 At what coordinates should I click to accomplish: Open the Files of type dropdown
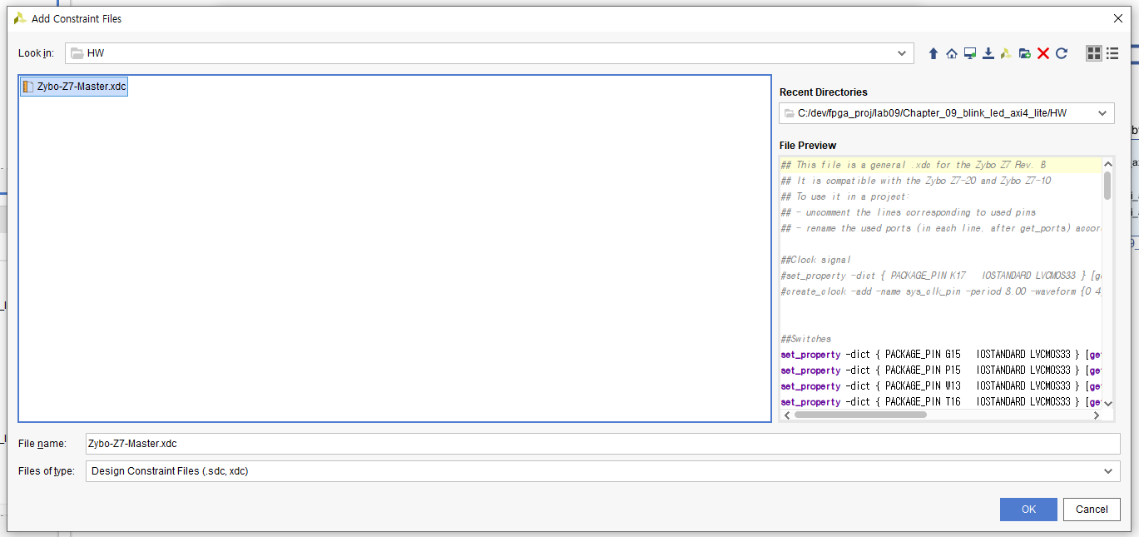[1107, 471]
